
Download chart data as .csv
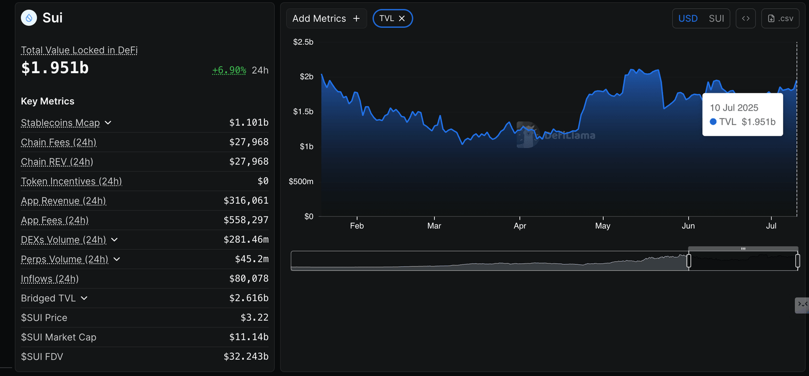pos(781,18)
